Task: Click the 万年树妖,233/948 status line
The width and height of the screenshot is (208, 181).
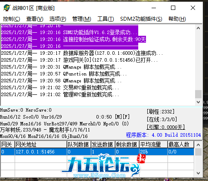Action: click(45, 130)
